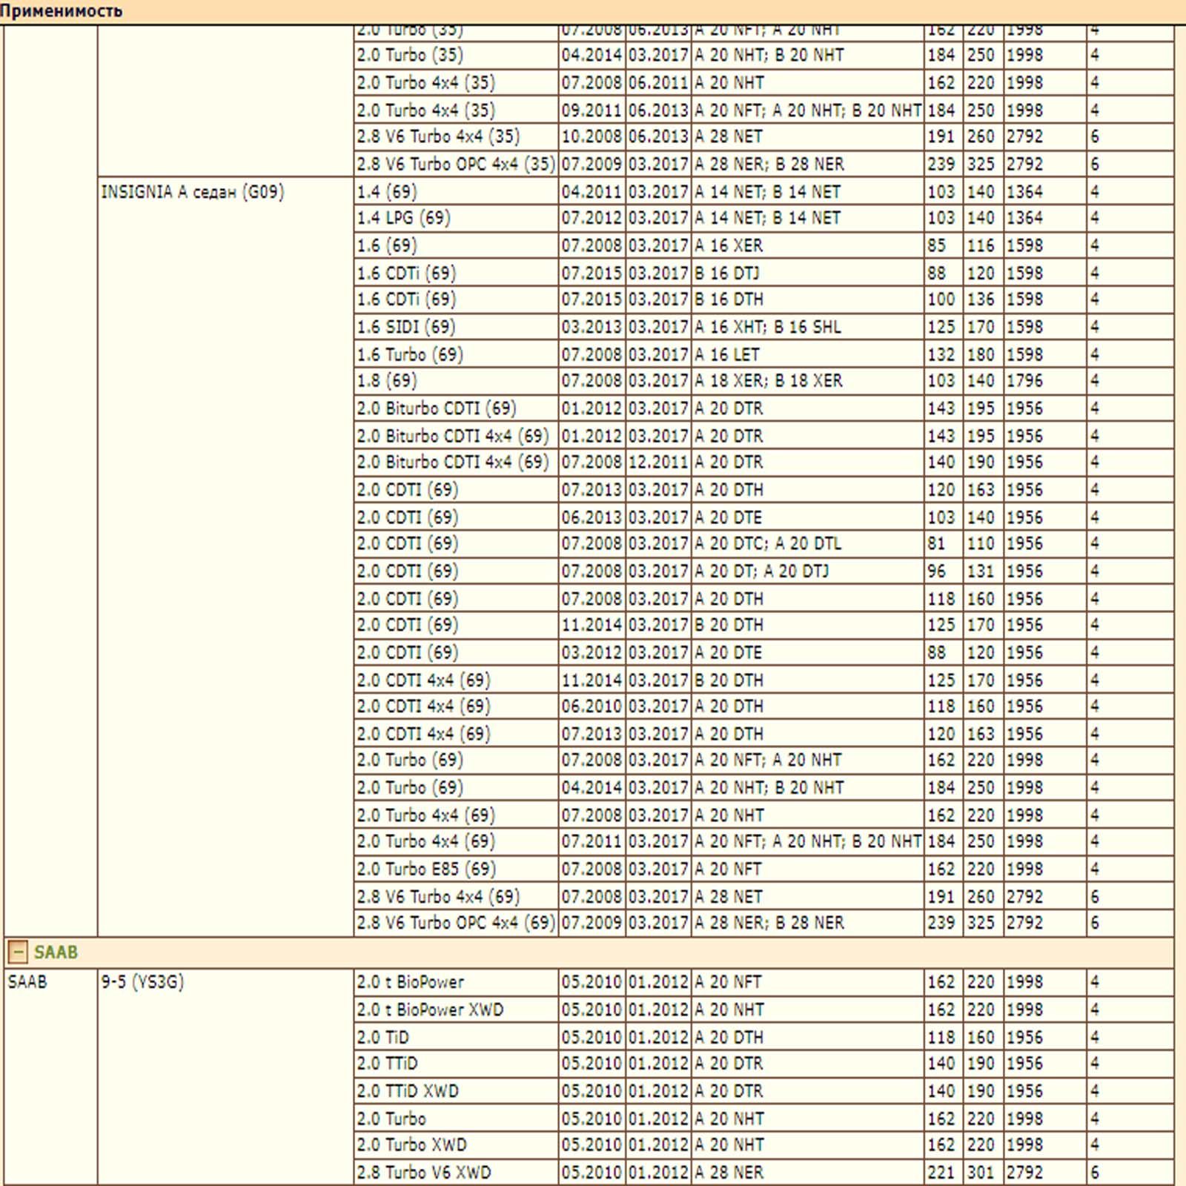Select the 1.6 Turbo (69) modification
This screenshot has height=1186, width=1186.
457,354
